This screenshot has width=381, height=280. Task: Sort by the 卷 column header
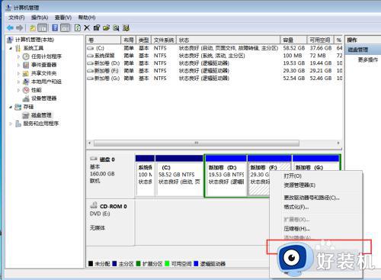[104, 40]
